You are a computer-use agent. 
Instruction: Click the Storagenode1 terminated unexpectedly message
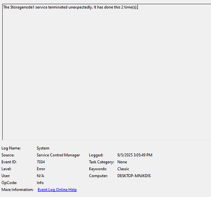pyautogui.click(x=70, y=7)
